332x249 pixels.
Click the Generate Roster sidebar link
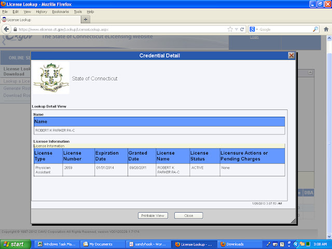point(17,88)
